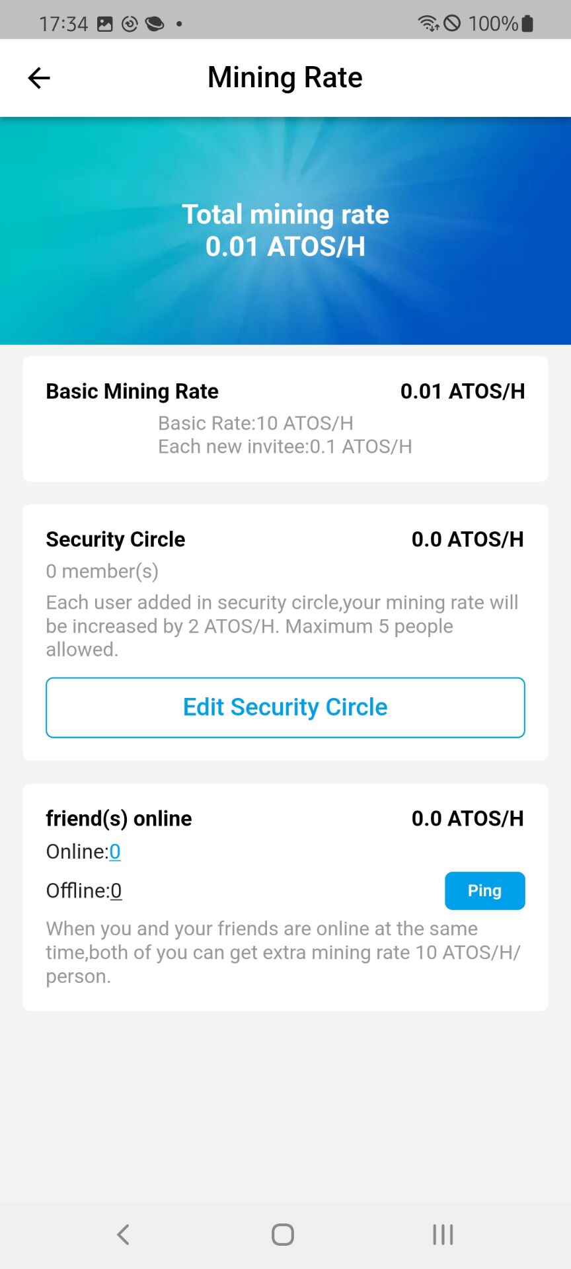Tap the blue Ping button
This screenshot has height=1269, width=571.
click(x=484, y=890)
